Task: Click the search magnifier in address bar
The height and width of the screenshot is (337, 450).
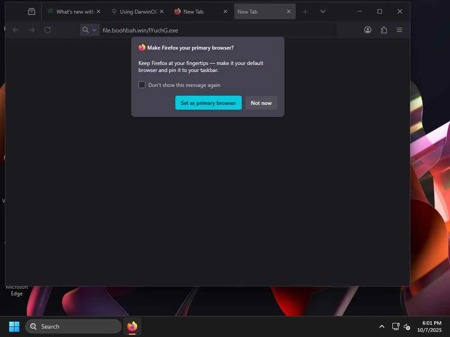Action: (86, 30)
